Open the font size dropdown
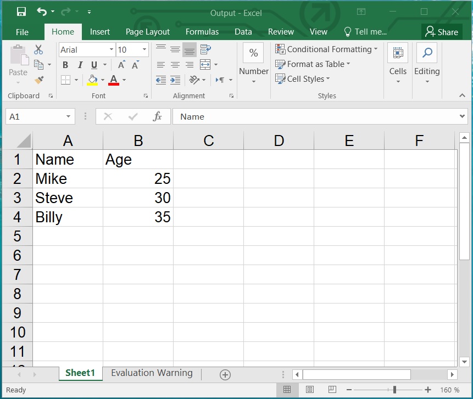 click(x=145, y=49)
